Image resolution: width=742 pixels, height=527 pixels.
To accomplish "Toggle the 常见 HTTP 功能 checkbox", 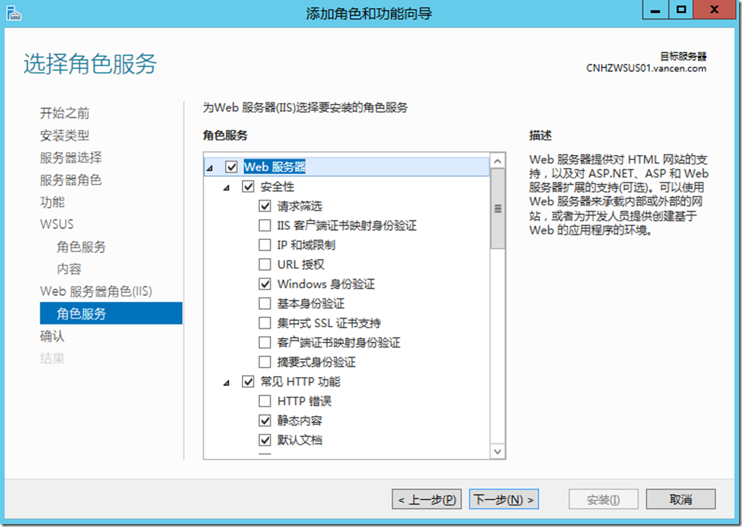I will pyautogui.click(x=248, y=381).
